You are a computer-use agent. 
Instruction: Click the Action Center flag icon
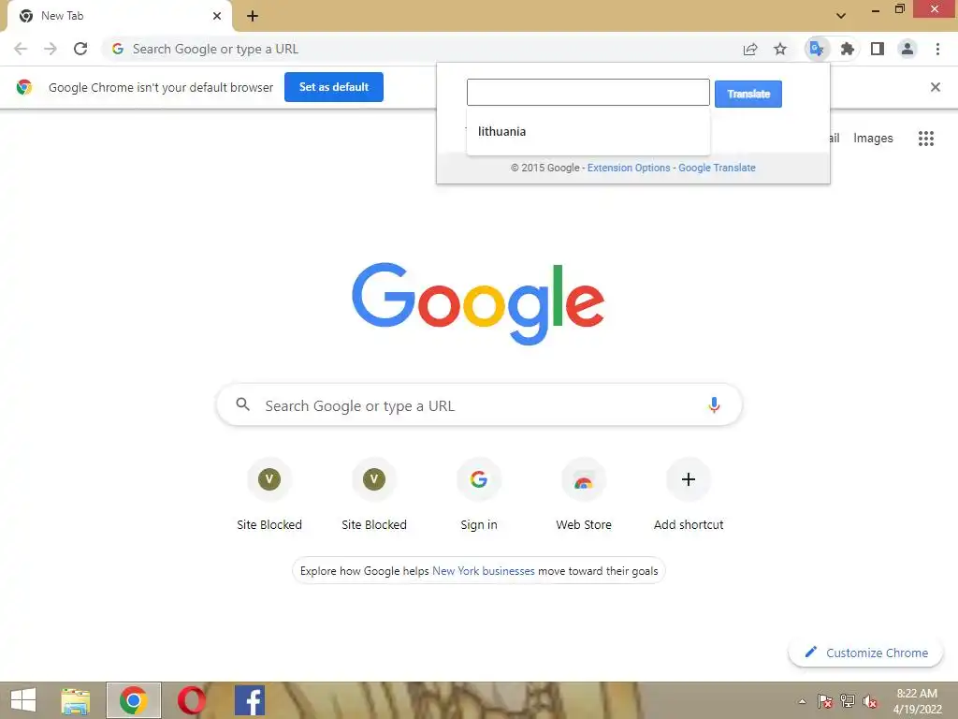(824, 701)
